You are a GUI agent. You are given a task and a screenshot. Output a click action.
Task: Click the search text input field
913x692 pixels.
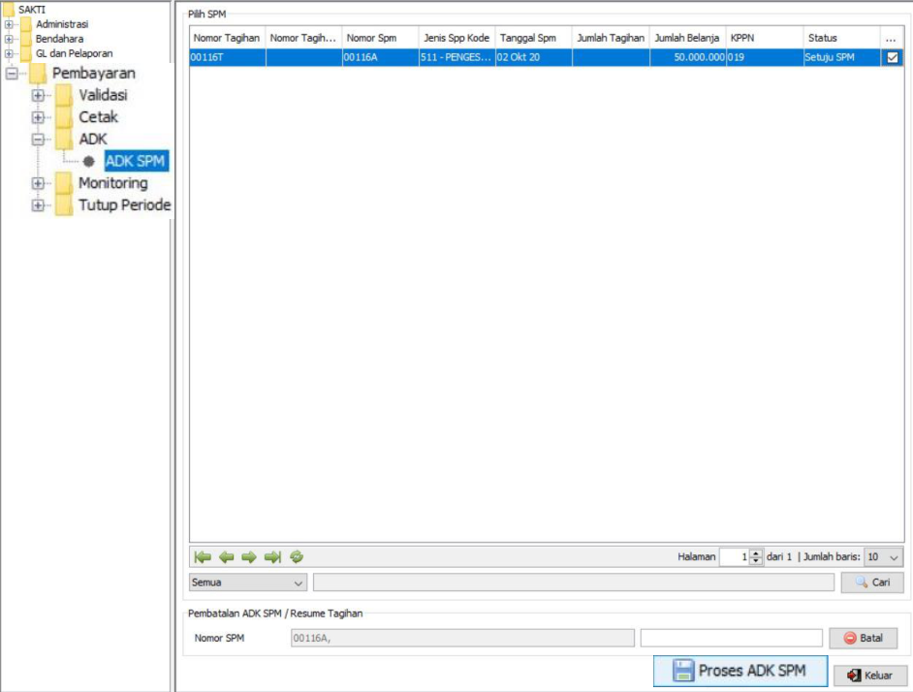(x=573, y=582)
